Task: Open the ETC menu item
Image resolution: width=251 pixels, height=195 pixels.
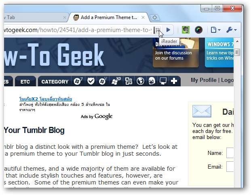Action: (25, 82)
